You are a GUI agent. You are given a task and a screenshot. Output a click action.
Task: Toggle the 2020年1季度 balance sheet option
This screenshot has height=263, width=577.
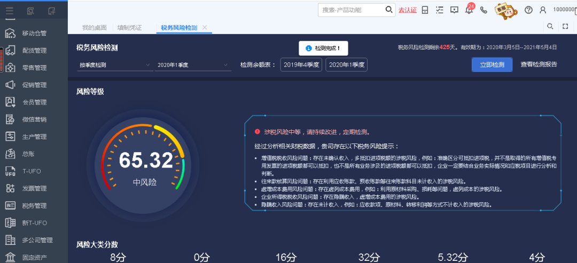tap(346, 65)
